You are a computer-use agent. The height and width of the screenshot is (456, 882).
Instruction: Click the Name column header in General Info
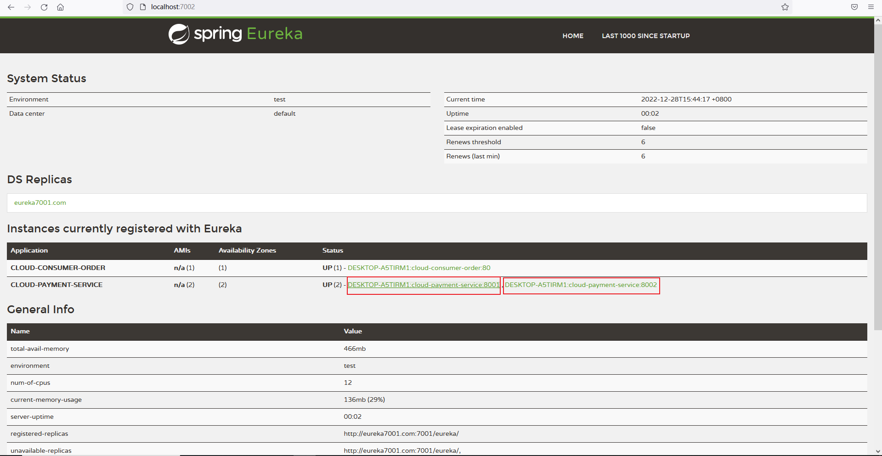[x=20, y=331]
